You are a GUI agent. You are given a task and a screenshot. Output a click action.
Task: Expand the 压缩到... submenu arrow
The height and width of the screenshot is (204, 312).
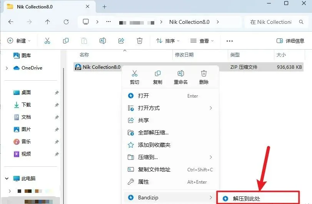[x=211, y=157]
